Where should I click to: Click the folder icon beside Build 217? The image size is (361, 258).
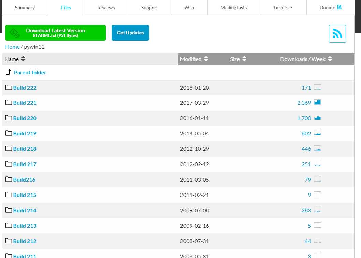coord(9,164)
